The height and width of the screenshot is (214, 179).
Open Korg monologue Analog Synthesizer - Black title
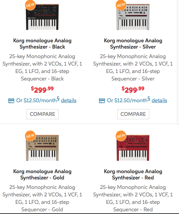point(42,44)
